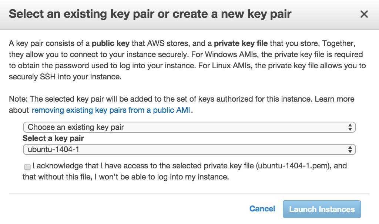379x224 pixels.
Task: Cancel the key pair selection
Action: point(262,209)
